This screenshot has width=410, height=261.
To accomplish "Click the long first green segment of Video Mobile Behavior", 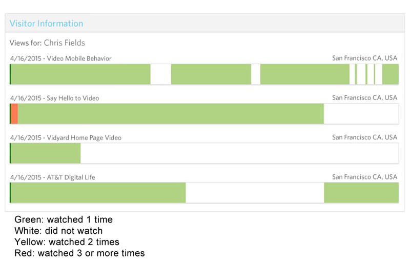I will [80, 74].
